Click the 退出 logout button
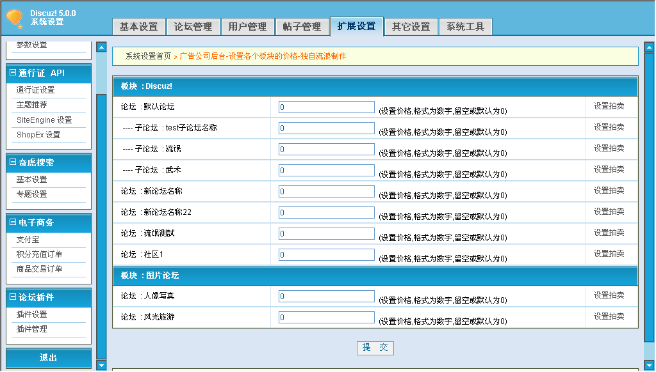This screenshot has height=372, width=656. [49, 358]
